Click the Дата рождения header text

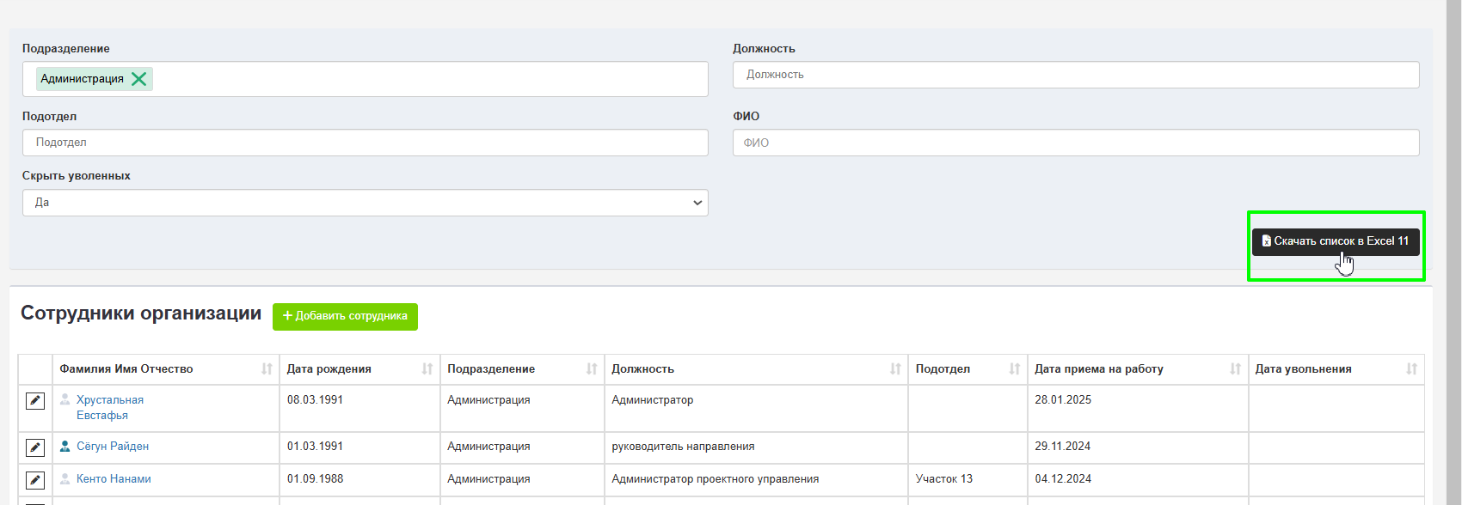pyautogui.click(x=329, y=369)
